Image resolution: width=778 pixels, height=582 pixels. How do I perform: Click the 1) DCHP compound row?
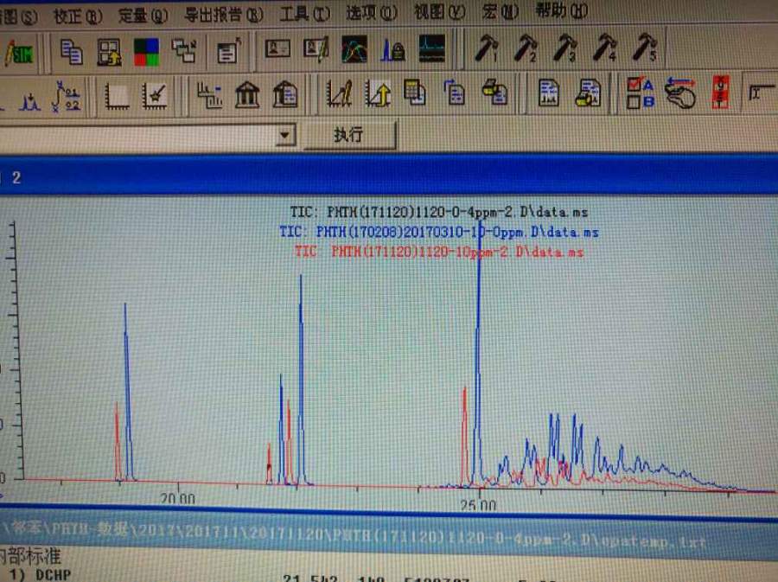point(41,574)
